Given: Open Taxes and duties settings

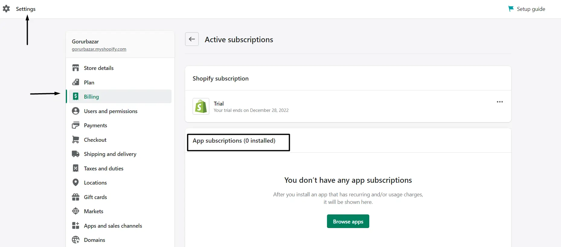Looking at the screenshot, I should pos(120,168).
